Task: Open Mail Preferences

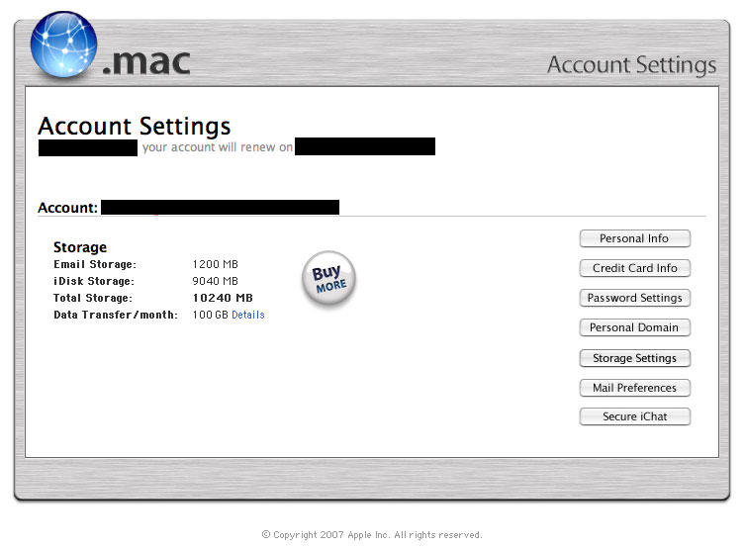Action: 634,388
